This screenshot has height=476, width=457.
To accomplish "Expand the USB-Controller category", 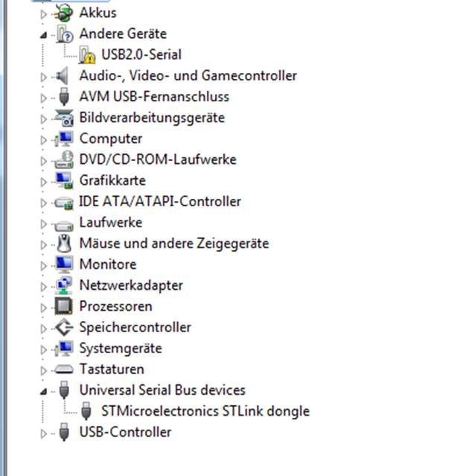I will point(44,434).
